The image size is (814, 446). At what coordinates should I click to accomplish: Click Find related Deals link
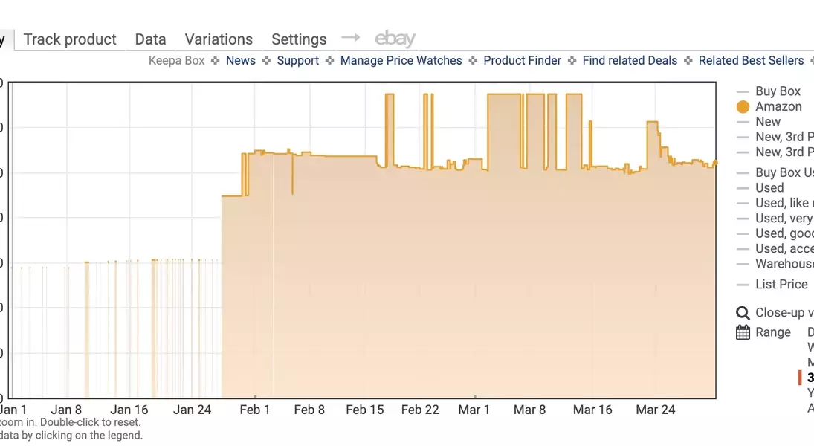630,61
